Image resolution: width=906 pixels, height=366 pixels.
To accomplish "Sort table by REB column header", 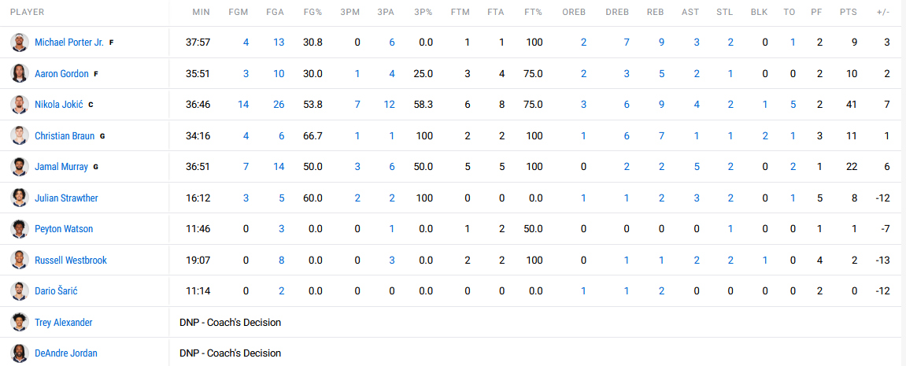I will (x=655, y=13).
